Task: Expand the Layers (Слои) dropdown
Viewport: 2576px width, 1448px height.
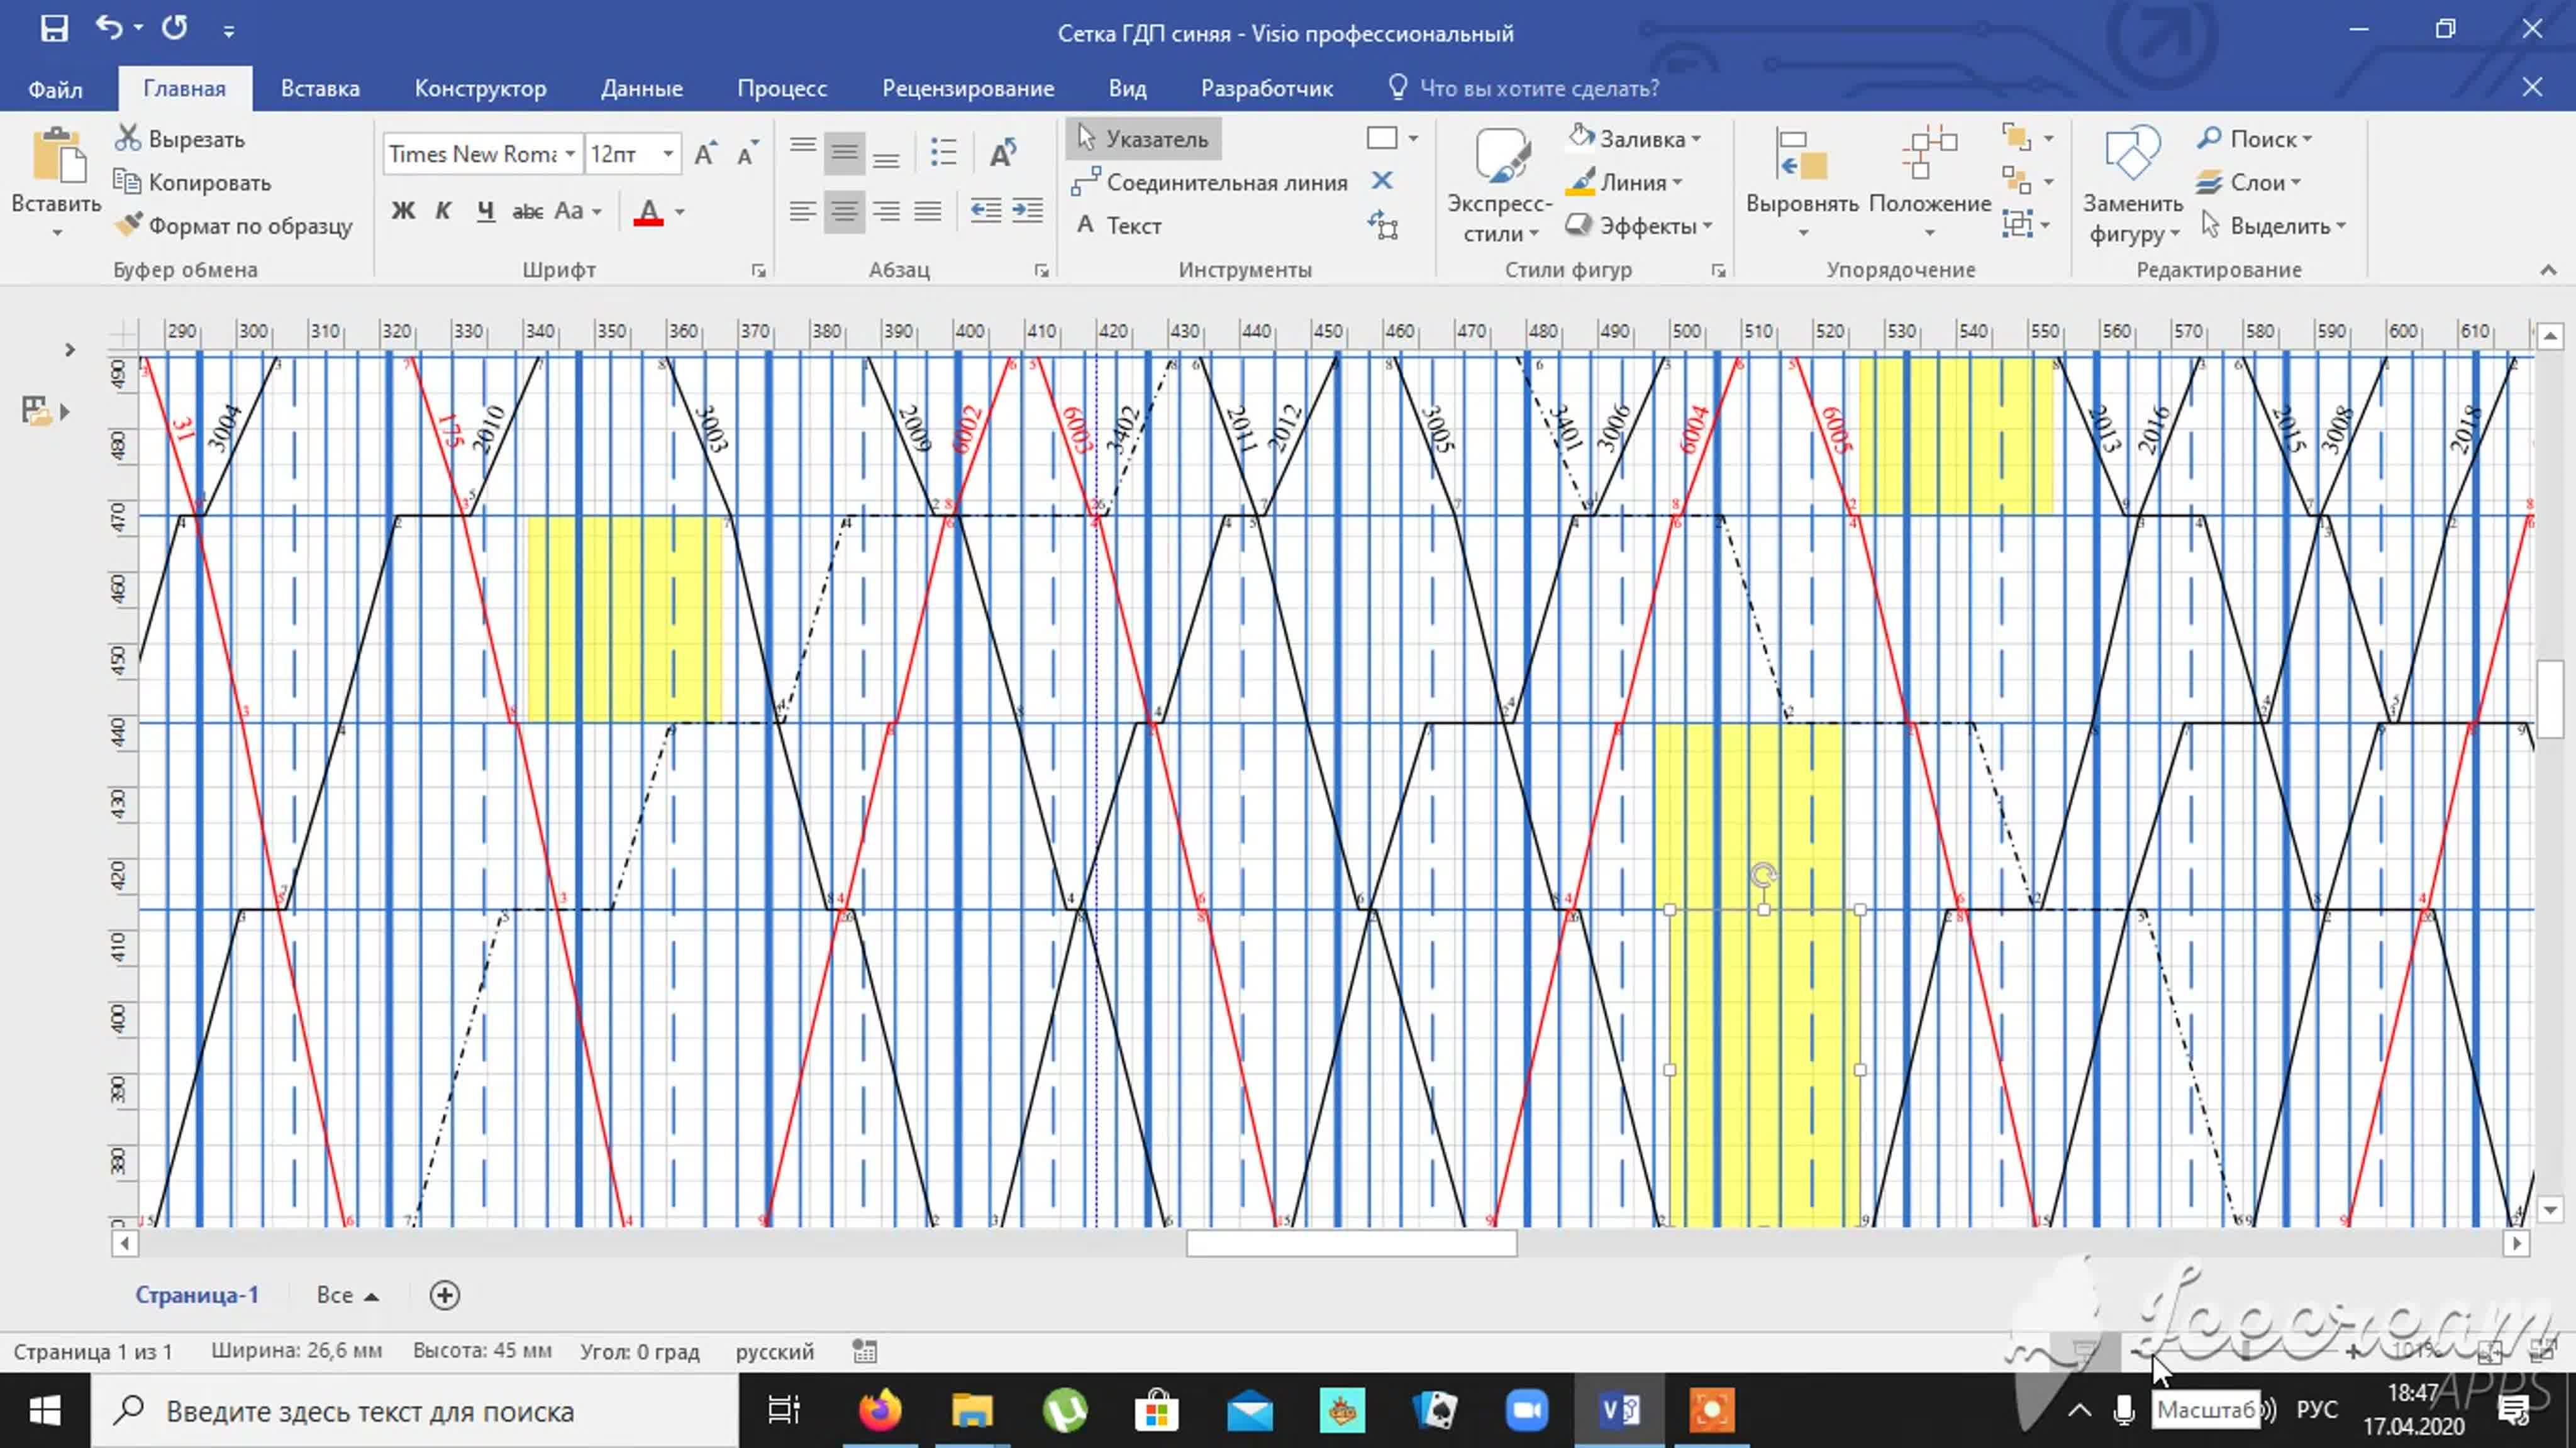Action: tap(2296, 183)
